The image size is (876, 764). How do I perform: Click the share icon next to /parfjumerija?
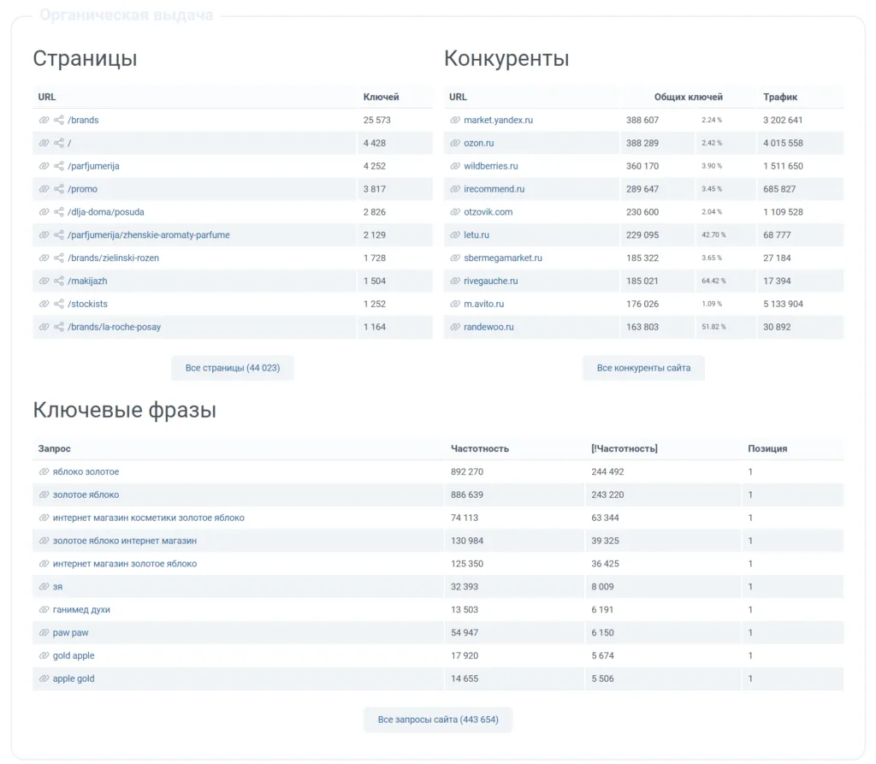[x=59, y=166]
